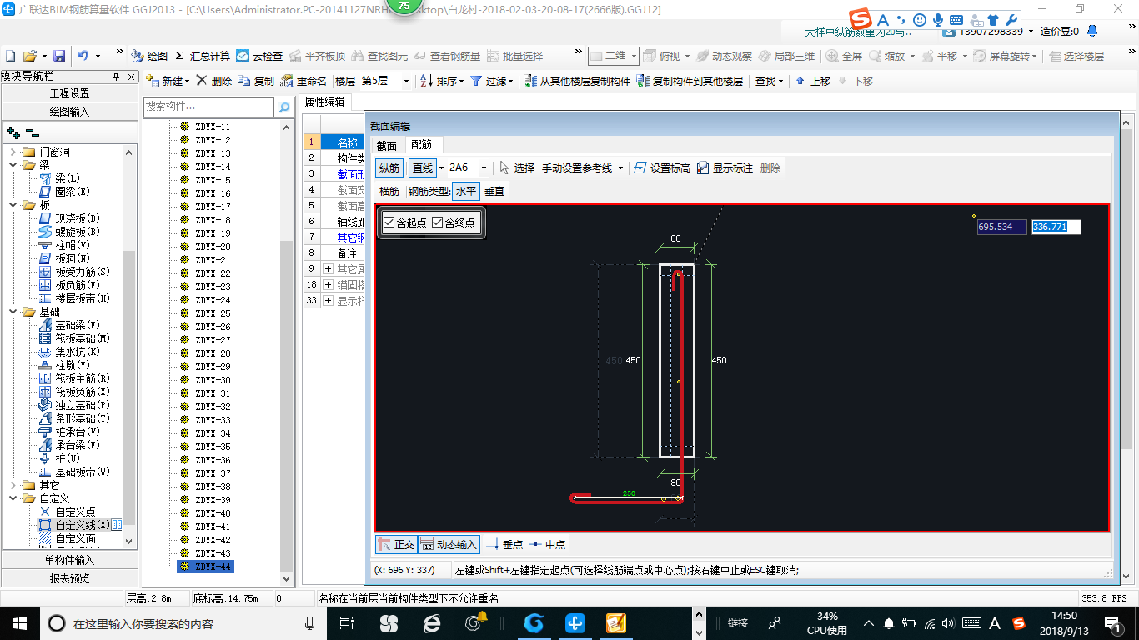1139x640 pixels.
Task: Click 查找 find button
Action: (769, 81)
